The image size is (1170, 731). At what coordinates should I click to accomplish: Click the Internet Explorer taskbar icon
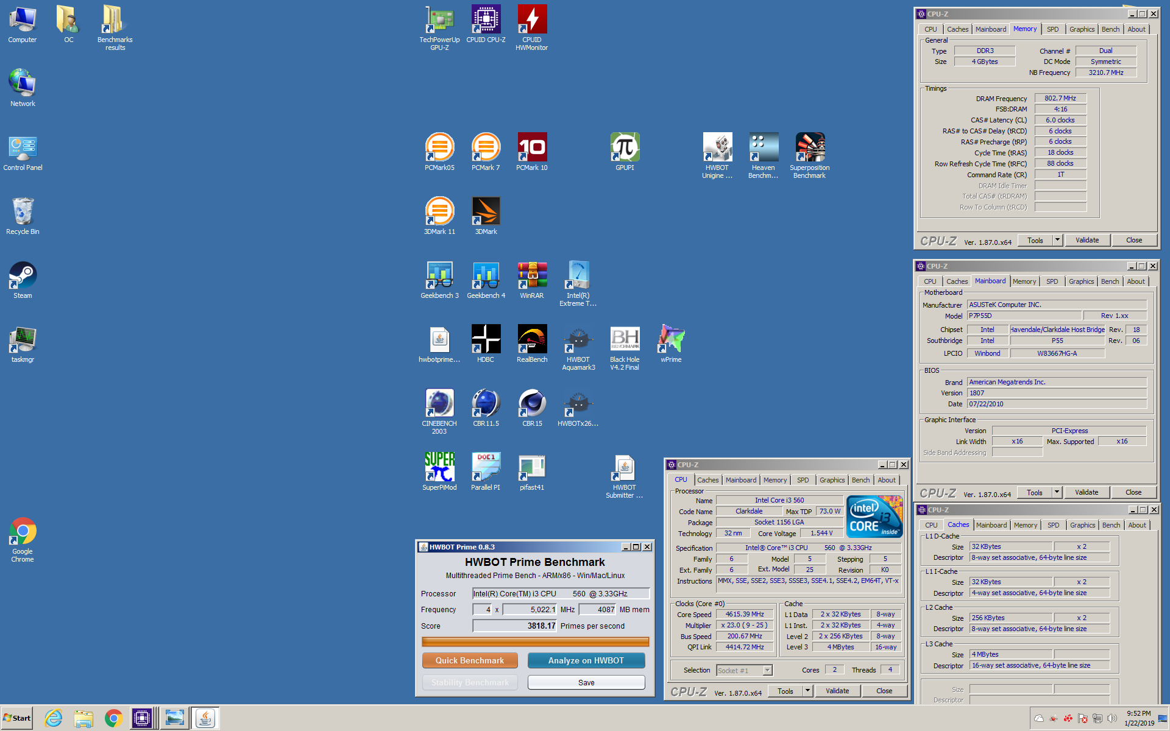pos(54,718)
